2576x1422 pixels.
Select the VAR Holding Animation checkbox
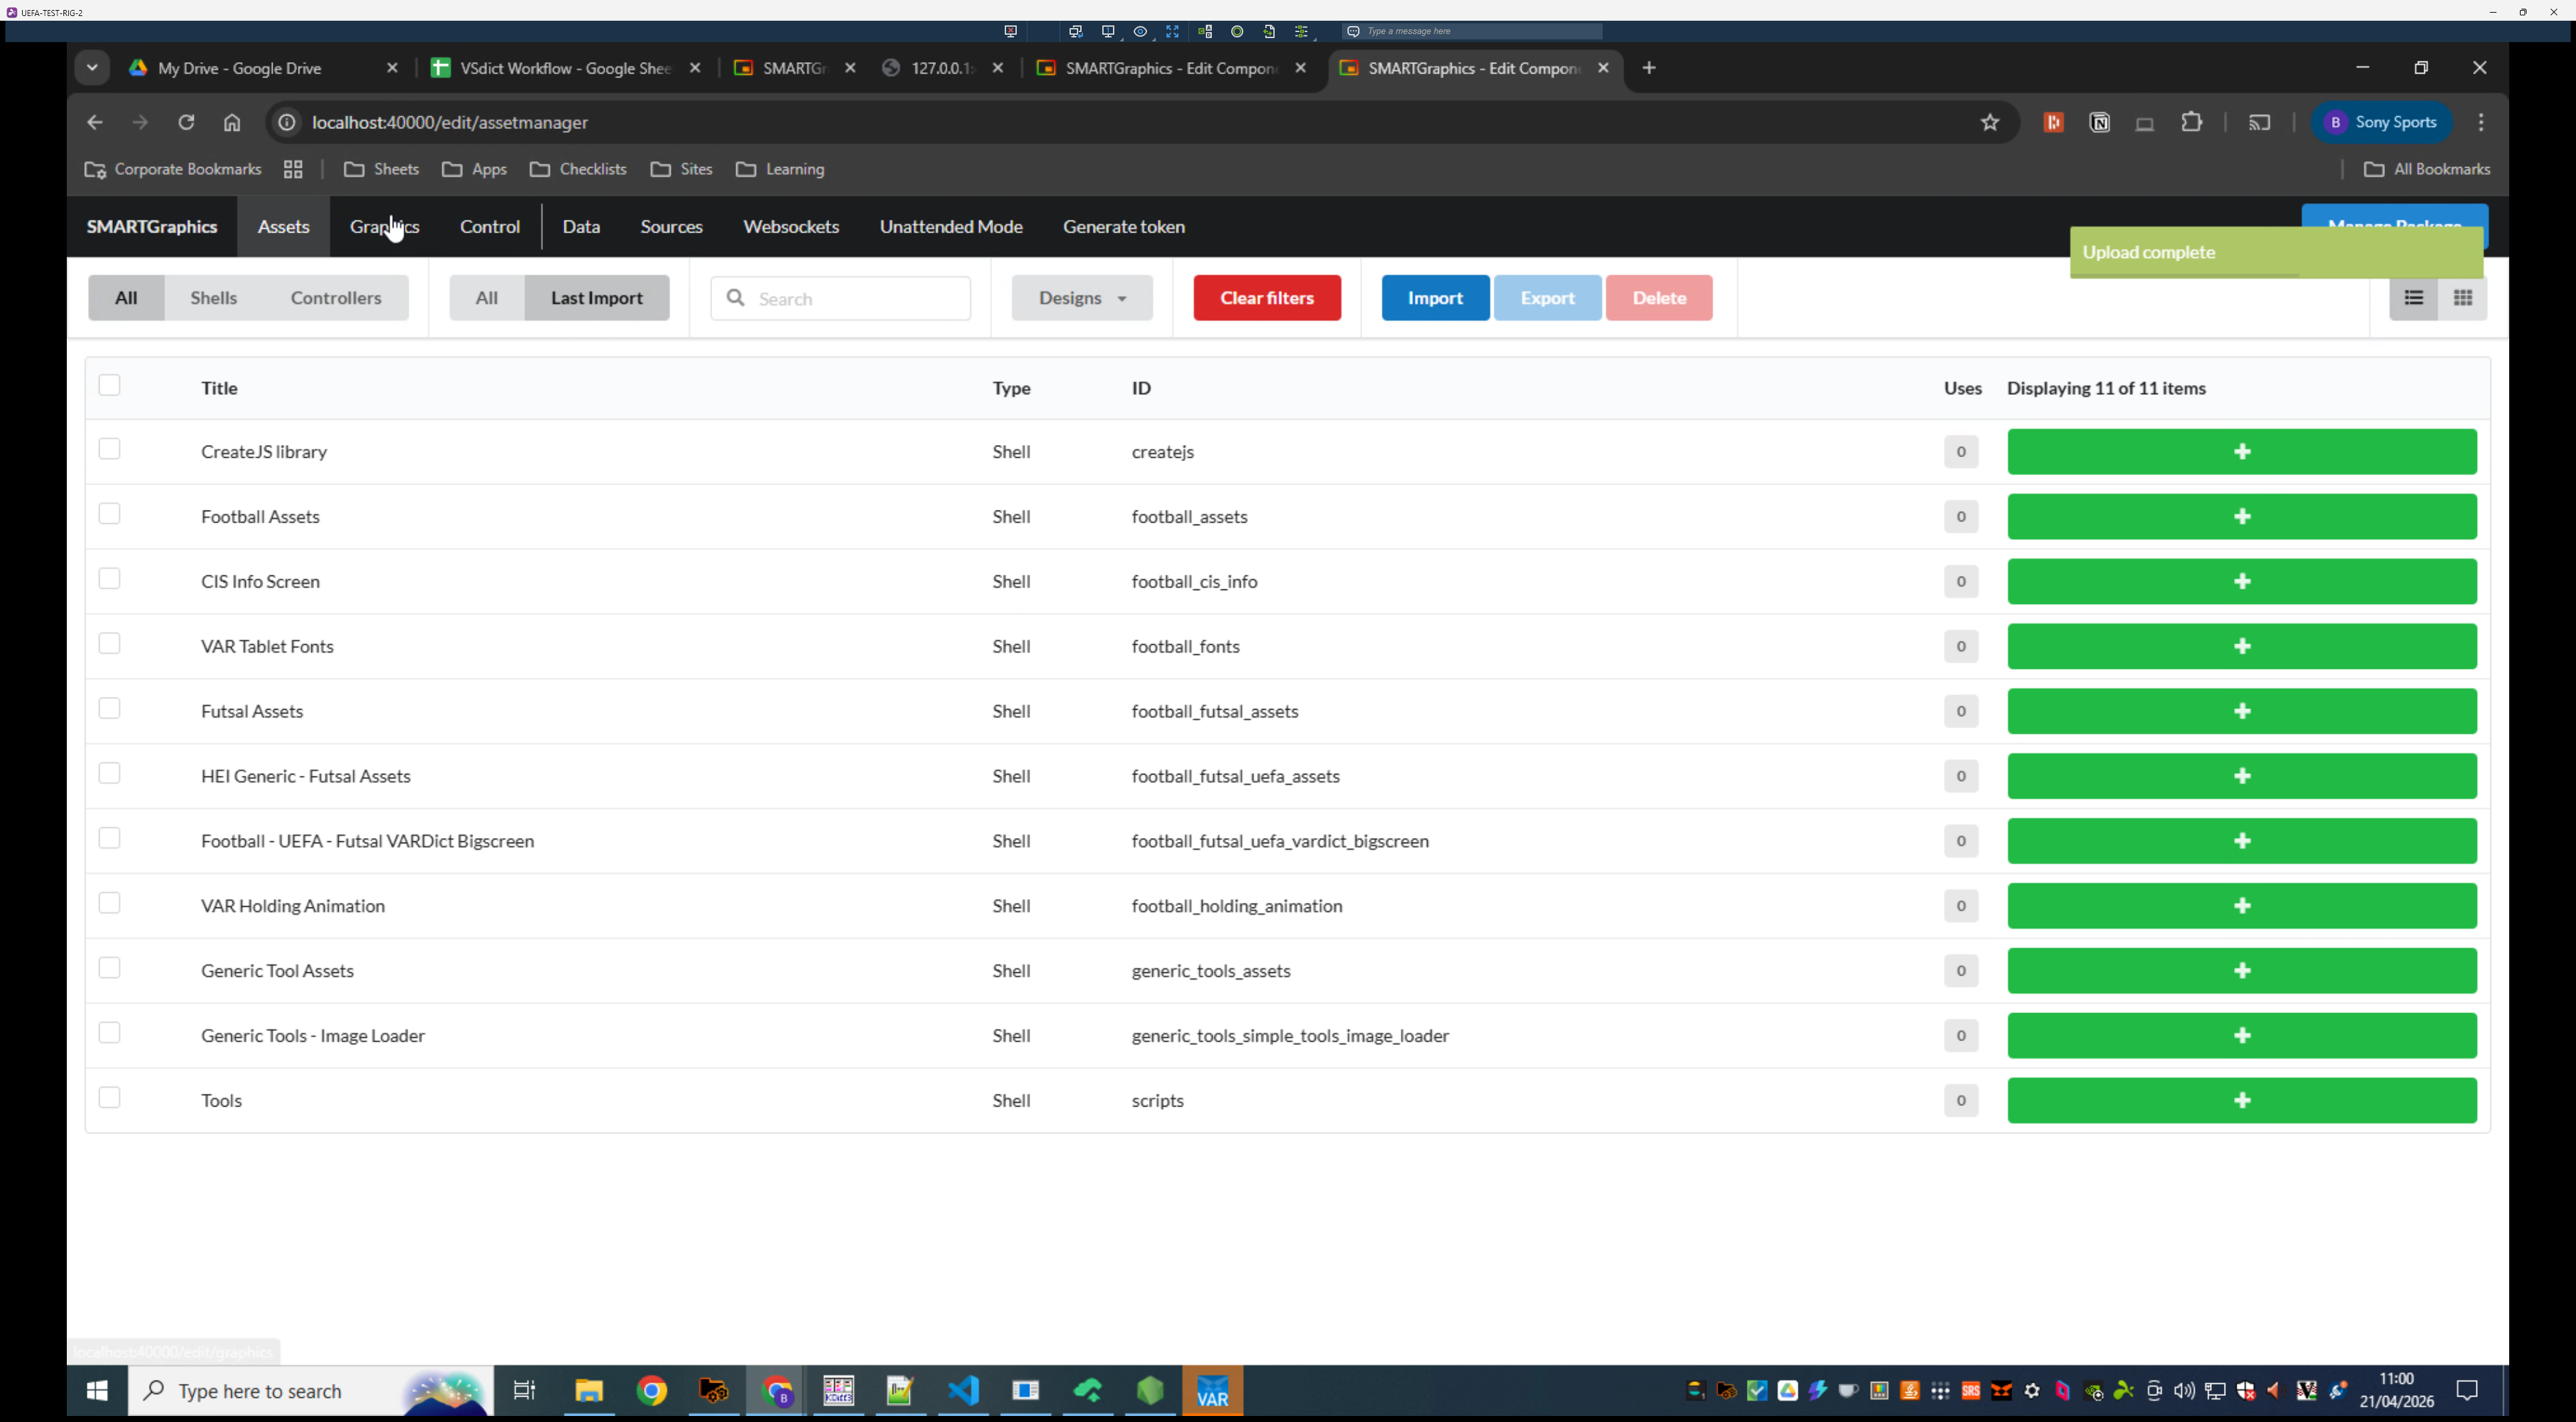(110, 903)
